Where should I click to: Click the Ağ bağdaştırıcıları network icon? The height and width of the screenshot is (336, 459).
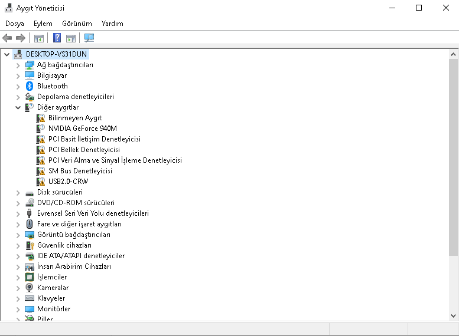[x=30, y=65]
